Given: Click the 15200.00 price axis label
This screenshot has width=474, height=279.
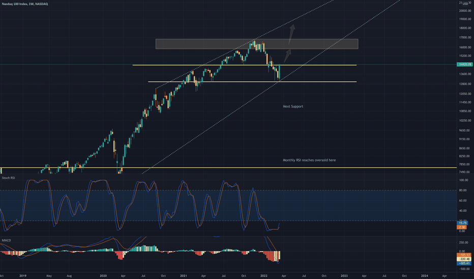Looking at the screenshot, I should point(465,56).
